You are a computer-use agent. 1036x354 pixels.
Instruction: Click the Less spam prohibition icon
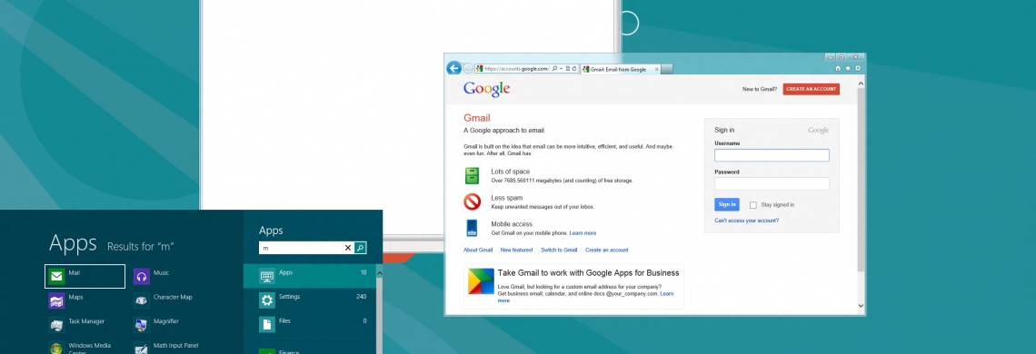click(472, 202)
